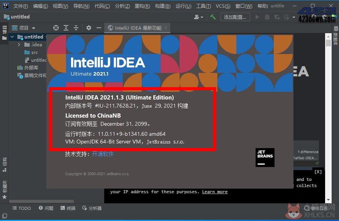Click the Expand All icon in project panel
The height and width of the screenshot is (221, 339).
coord(66,28)
